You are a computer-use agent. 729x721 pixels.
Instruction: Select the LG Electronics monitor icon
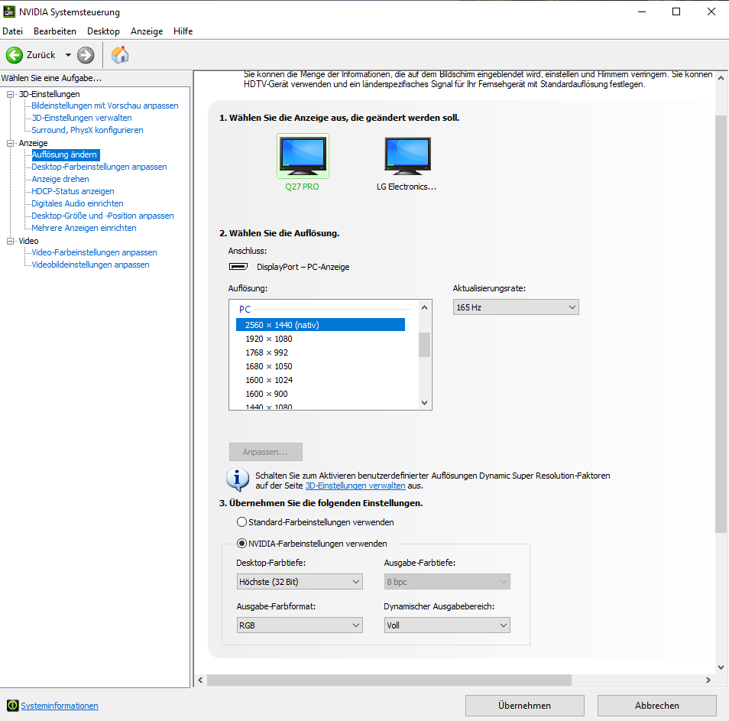pyautogui.click(x=408, y=156)
